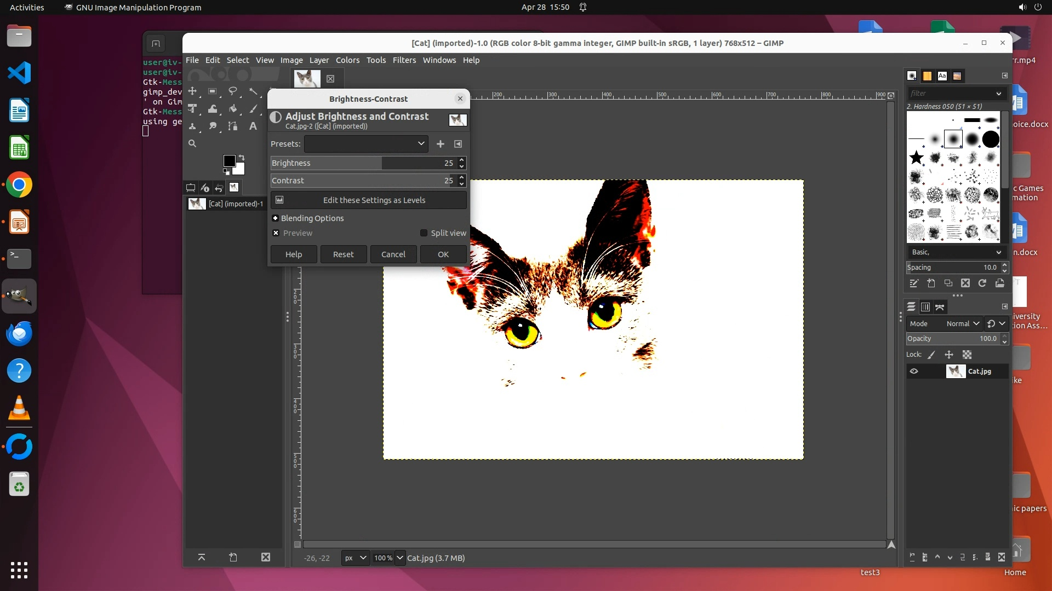Enable Split view checkbox

pos(424,233)
